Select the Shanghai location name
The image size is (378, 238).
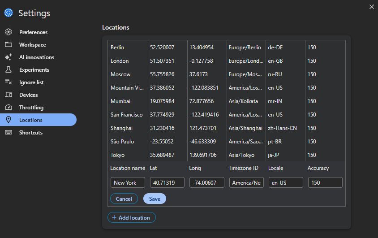(121, 128)
